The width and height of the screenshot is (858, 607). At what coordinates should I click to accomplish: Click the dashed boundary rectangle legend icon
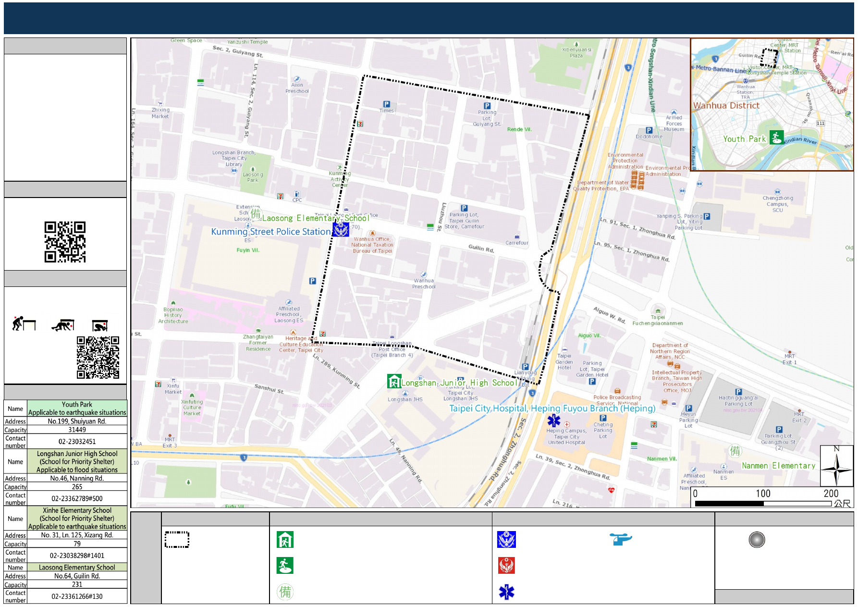pos(177,539)
